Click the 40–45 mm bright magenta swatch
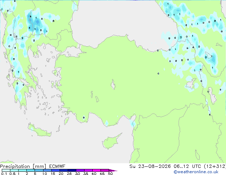 pyautogui.click(x=97, y=170)
